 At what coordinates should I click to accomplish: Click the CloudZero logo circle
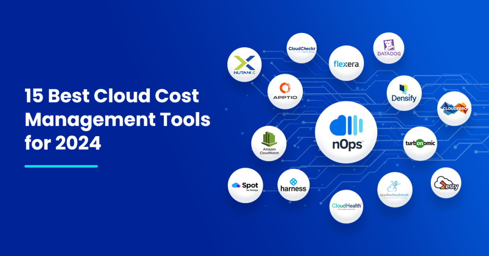[455, 108]
